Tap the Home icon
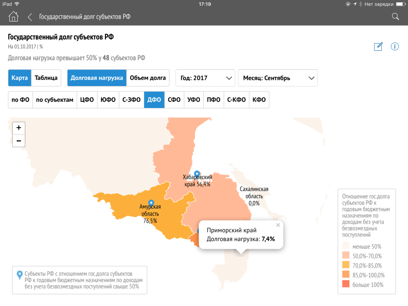The image size is (408, 306). (x=14, y=17)
